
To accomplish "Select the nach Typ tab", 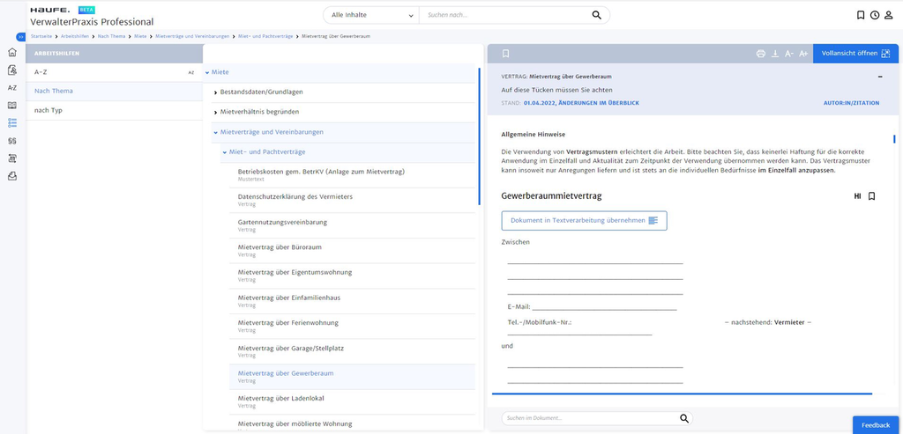I will tap(114, 110).
